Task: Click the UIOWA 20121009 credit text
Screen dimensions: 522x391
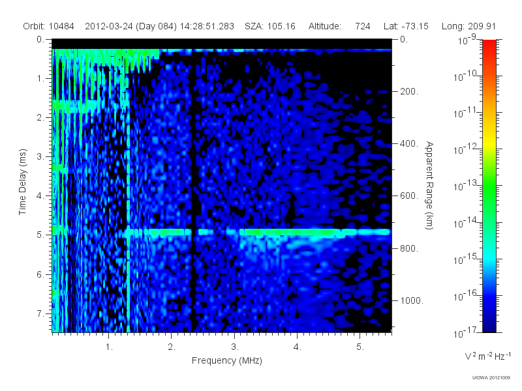Action: click(491, 377)
